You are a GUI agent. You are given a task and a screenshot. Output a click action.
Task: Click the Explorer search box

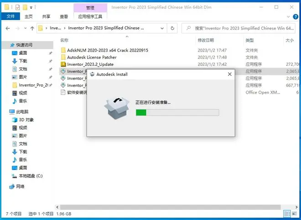239,28
